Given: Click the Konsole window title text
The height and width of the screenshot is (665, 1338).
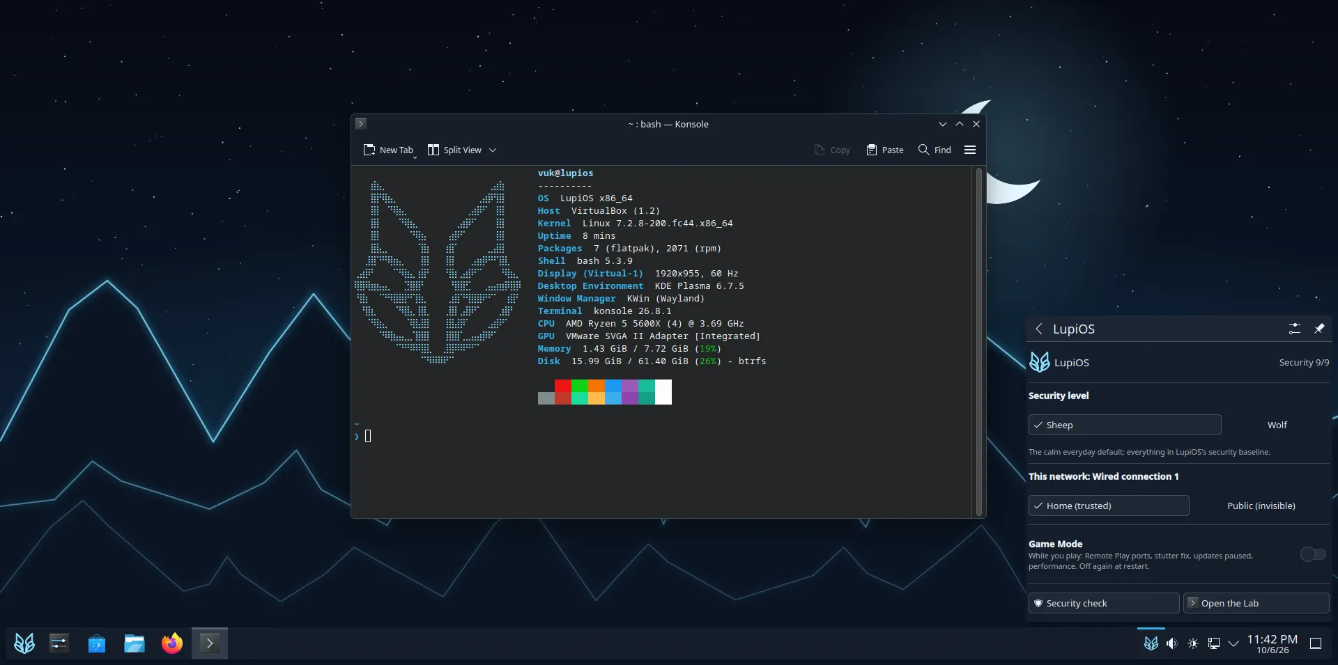Looking at the screenshot, I should coord(668,124).
